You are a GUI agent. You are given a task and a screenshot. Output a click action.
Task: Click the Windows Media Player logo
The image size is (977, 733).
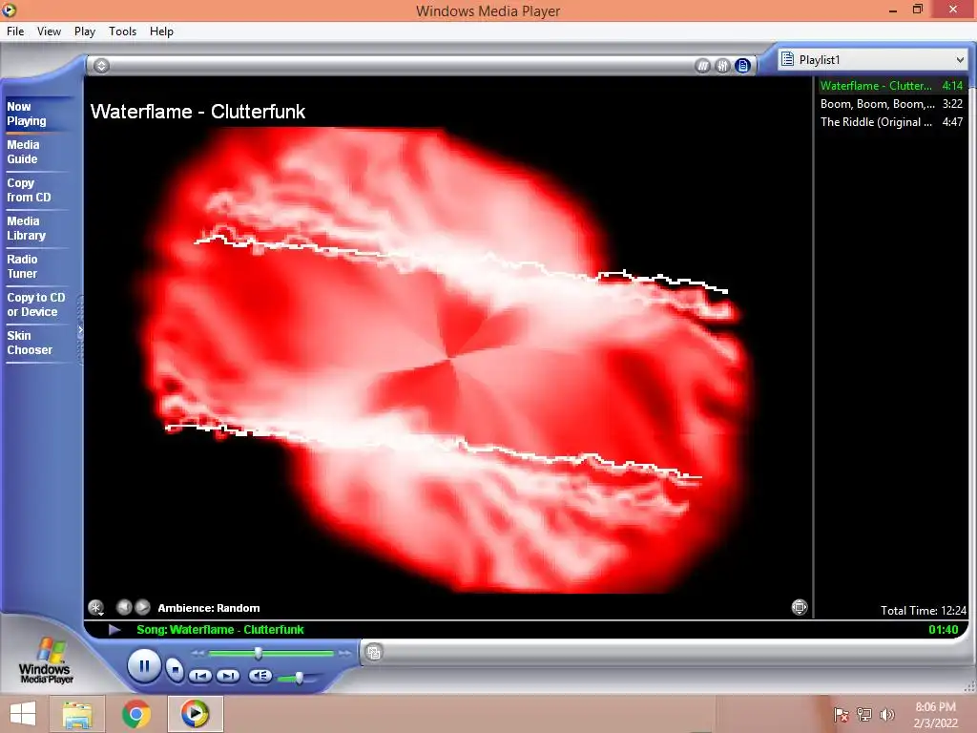(46, 661)
